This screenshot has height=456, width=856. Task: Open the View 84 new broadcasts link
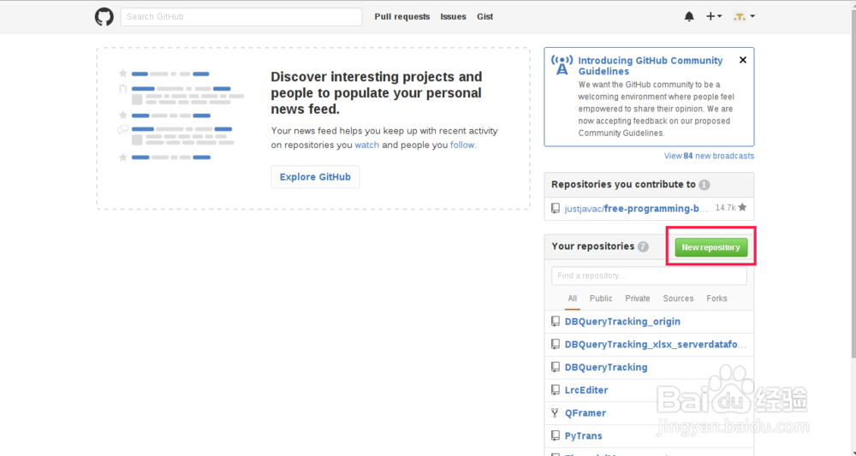click(x=709, y=156)
